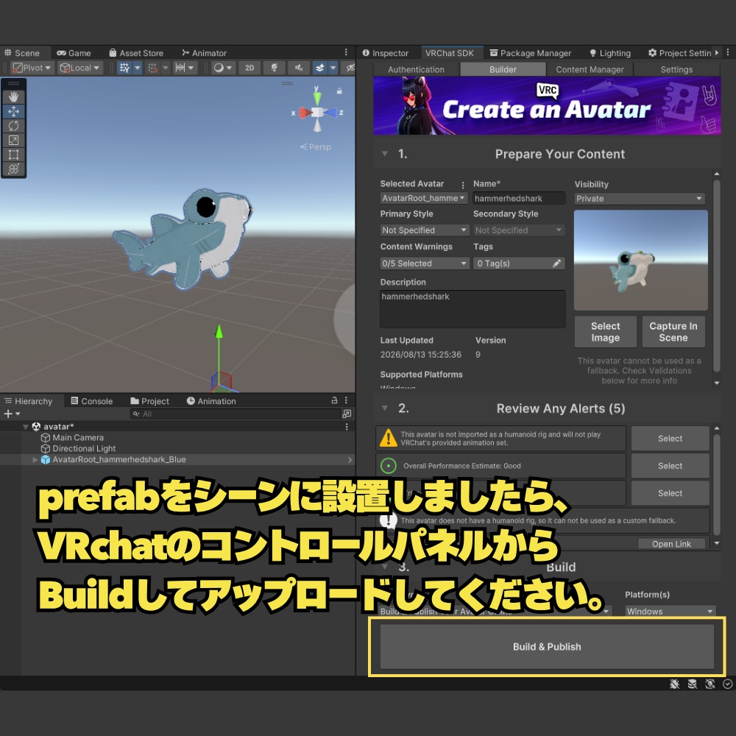
Task: Switch to Persp projection label
Action: tap(316, 147)
